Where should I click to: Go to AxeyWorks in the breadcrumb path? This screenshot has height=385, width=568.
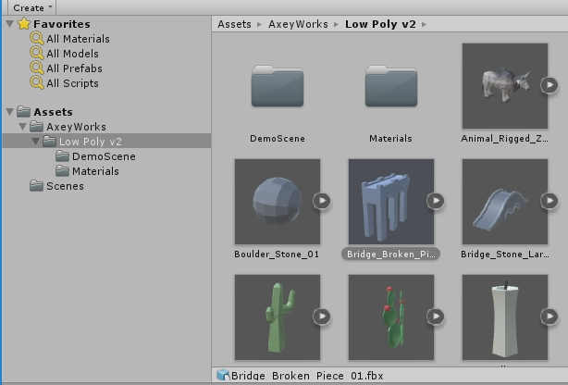point(298,24)
